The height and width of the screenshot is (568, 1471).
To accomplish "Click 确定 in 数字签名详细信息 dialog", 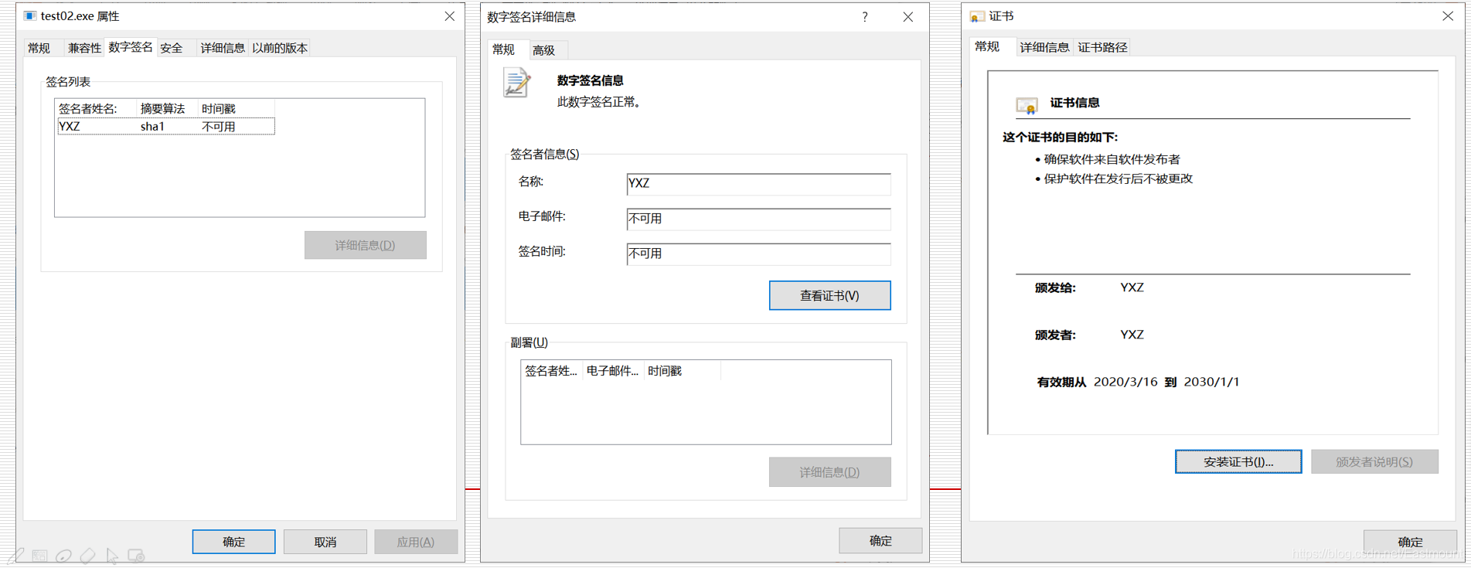I will [880, 540].
